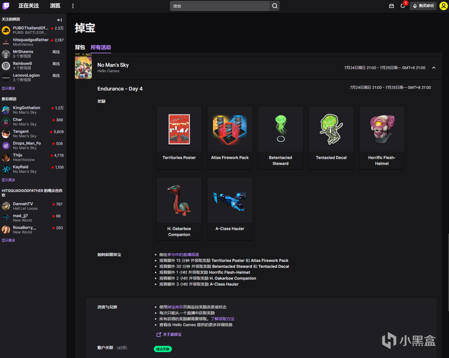This screenshot has width=449, height=358.
Task: Click the 搜索 search input field
Action: 220,6
